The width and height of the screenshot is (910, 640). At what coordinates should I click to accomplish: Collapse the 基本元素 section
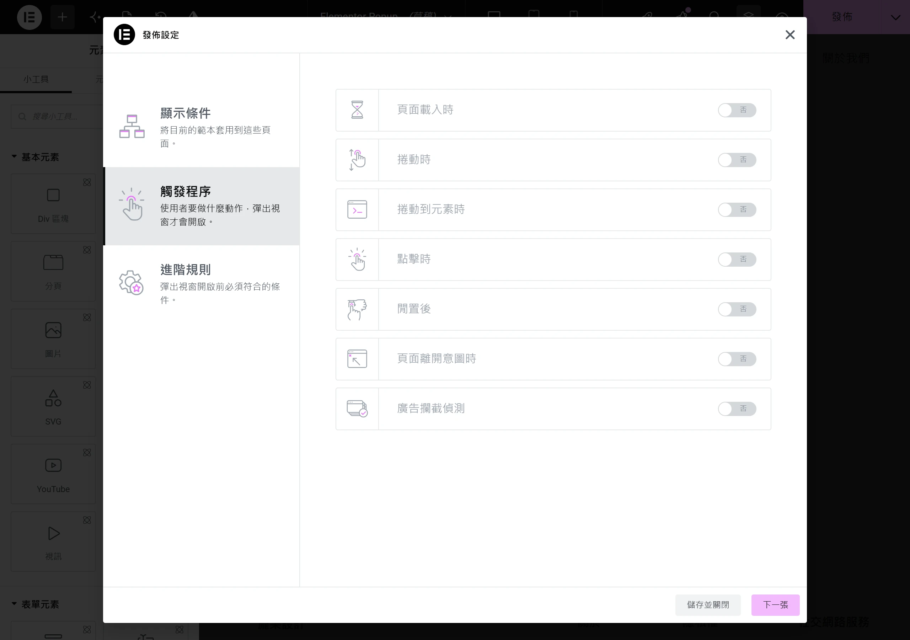pos(35,157)
